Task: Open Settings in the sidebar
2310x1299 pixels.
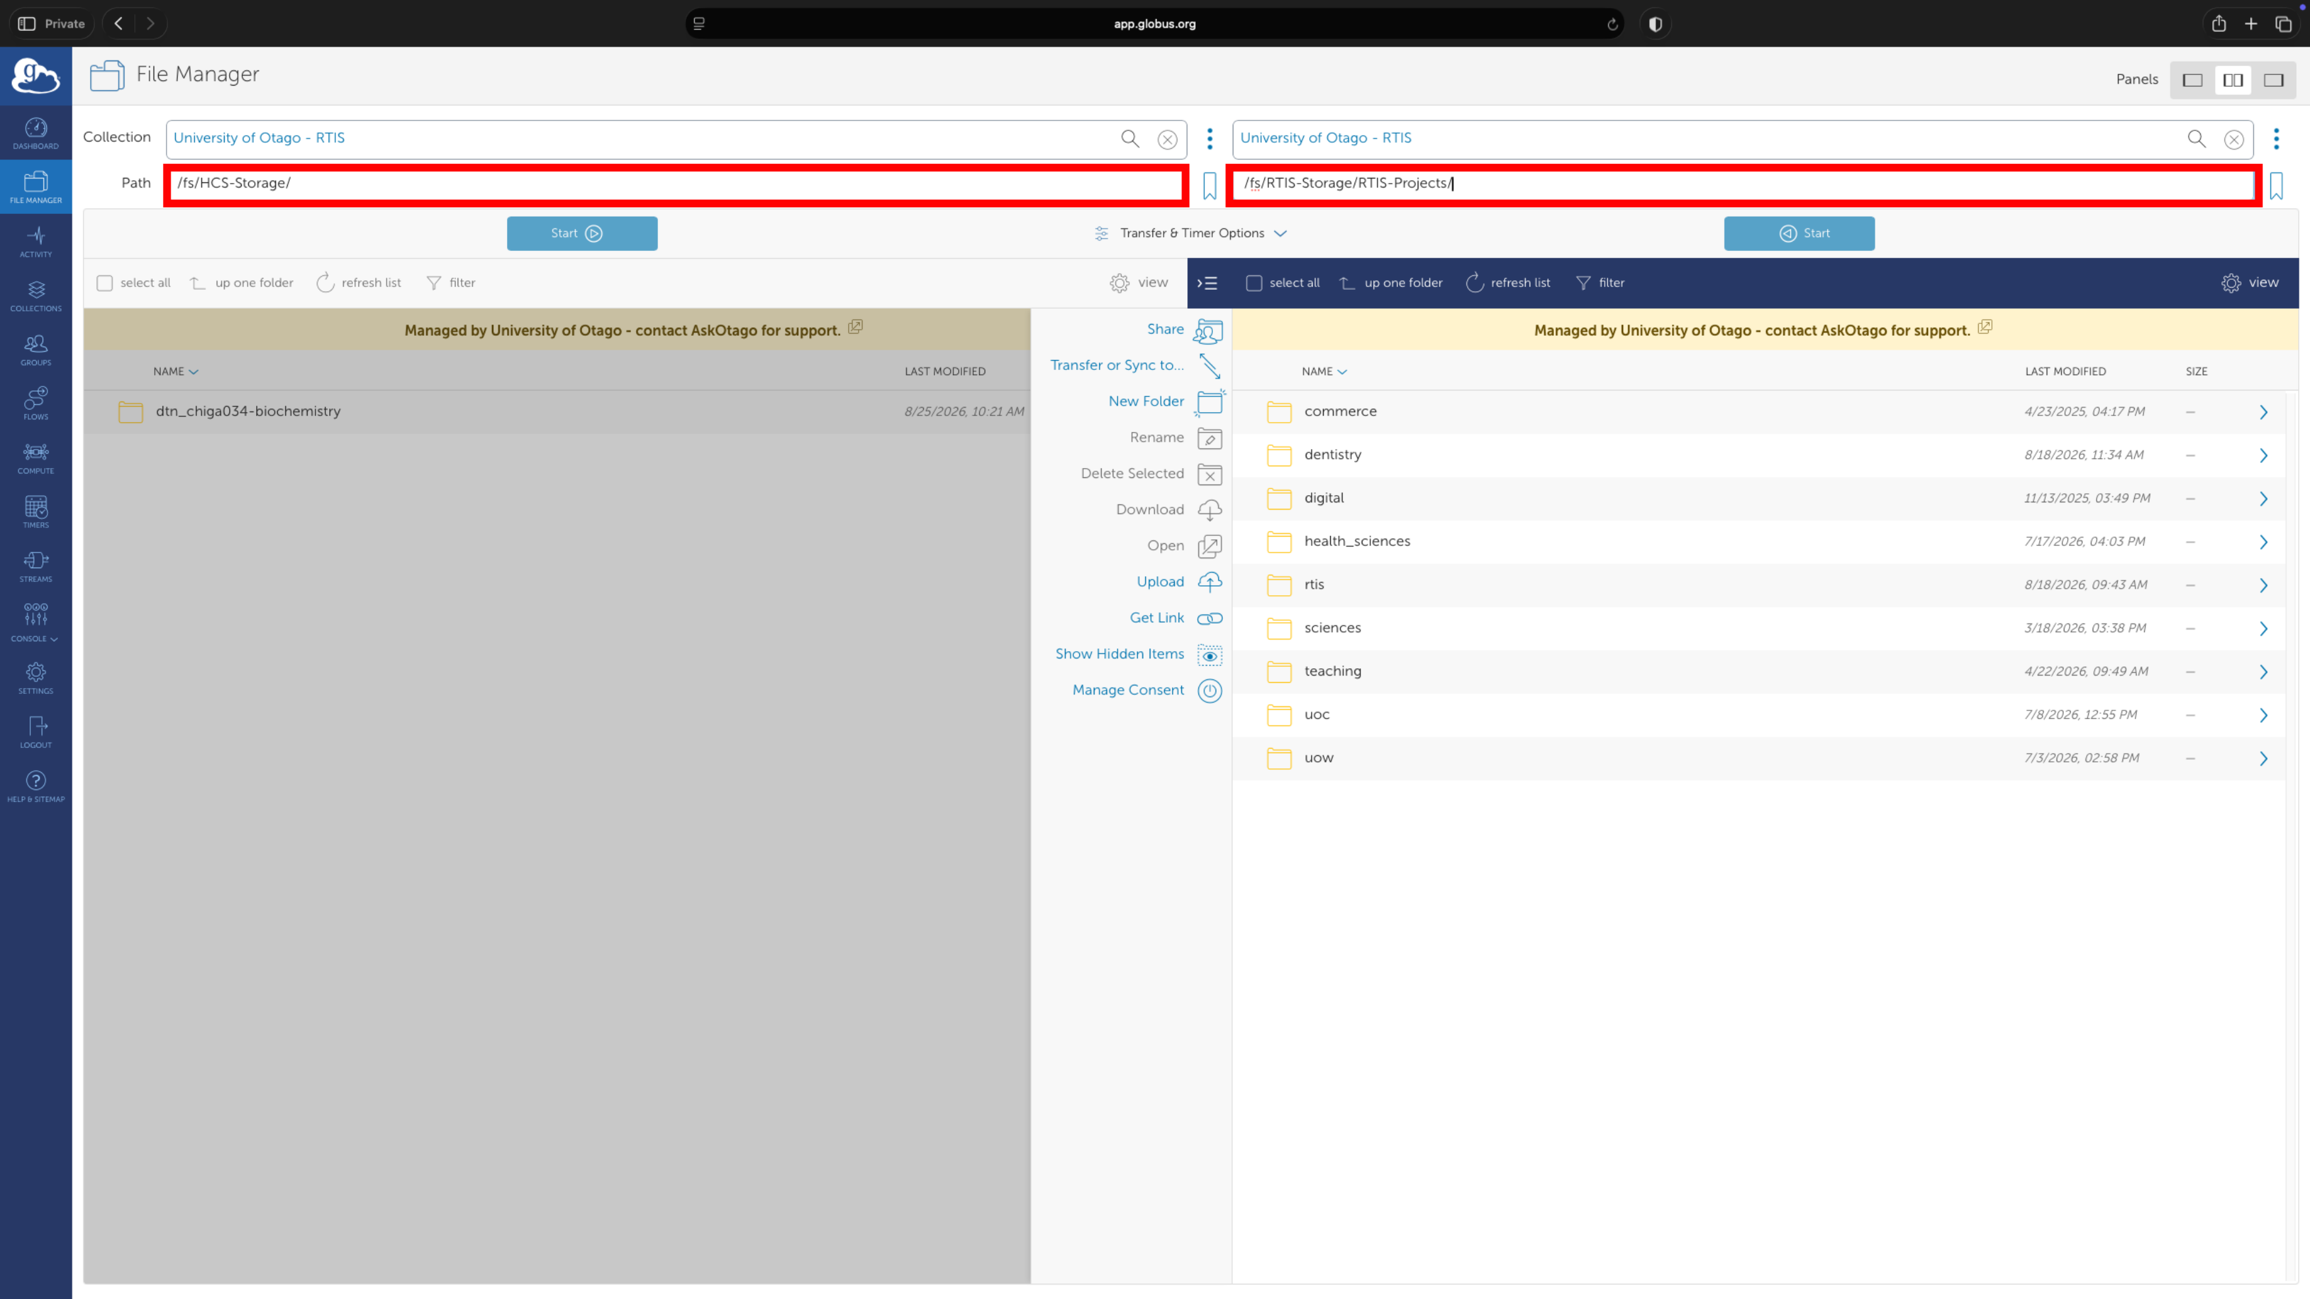Action: [36, 677]
